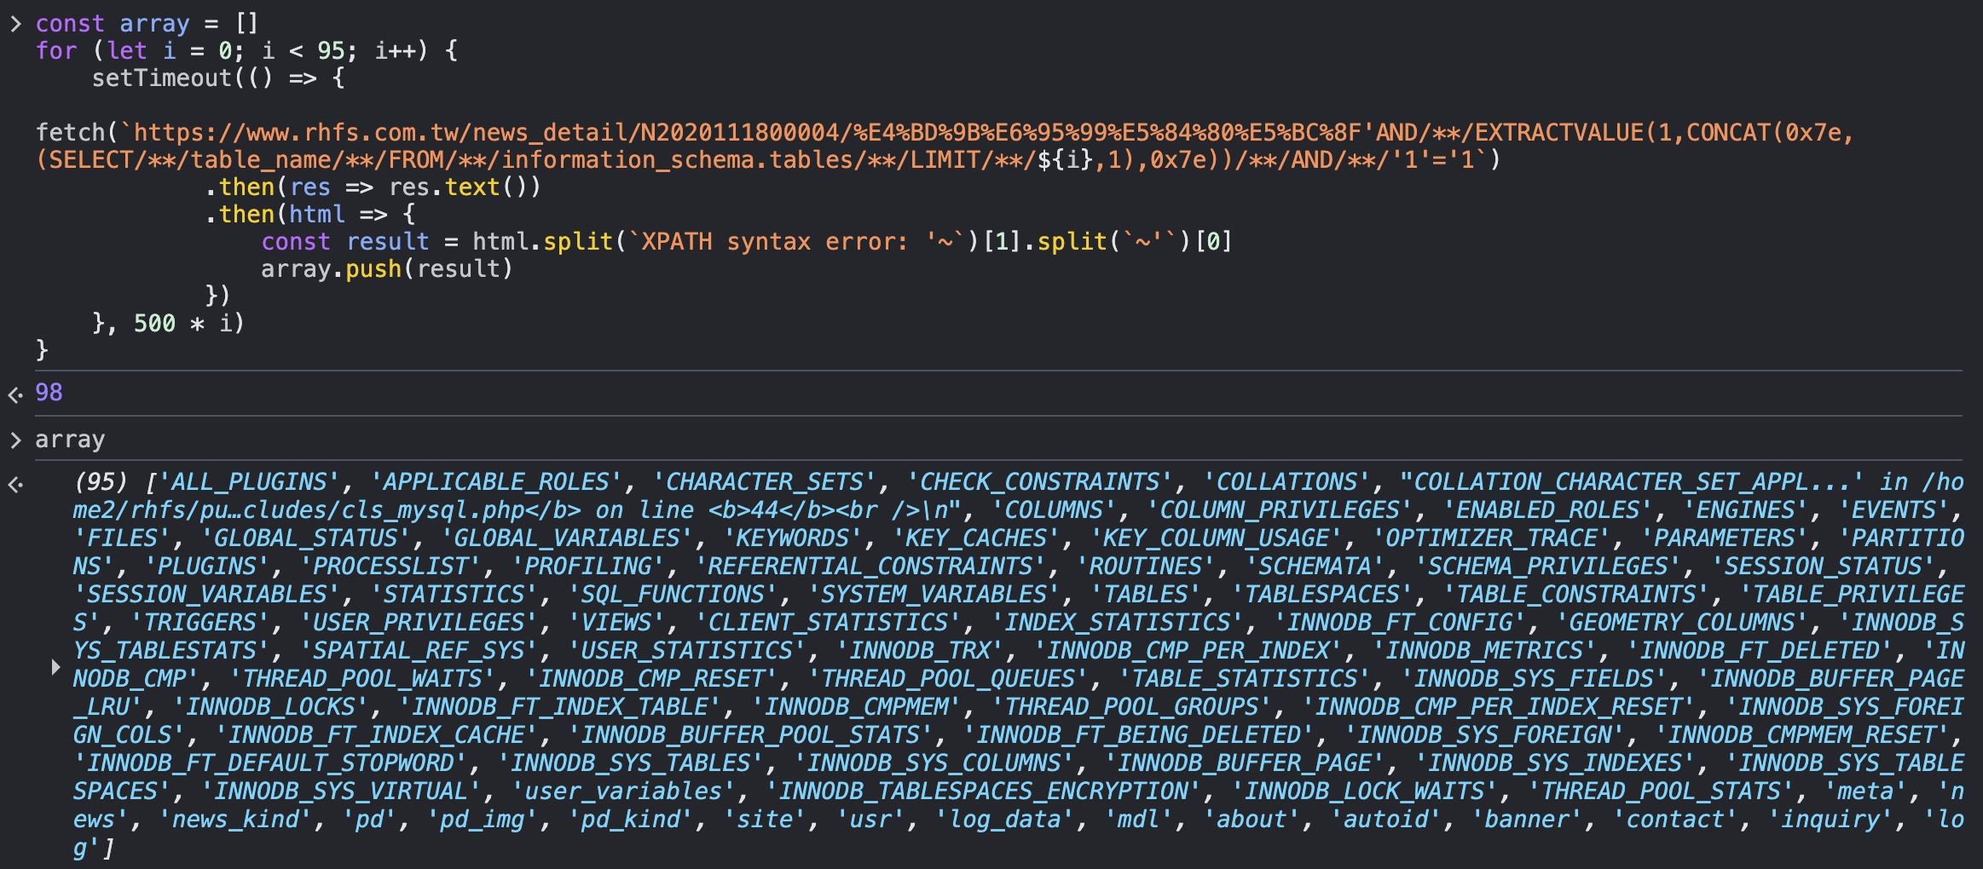Click the setTimeout call in the code
The width and height of the screenshot is (1983, 869).
(162, 78)
